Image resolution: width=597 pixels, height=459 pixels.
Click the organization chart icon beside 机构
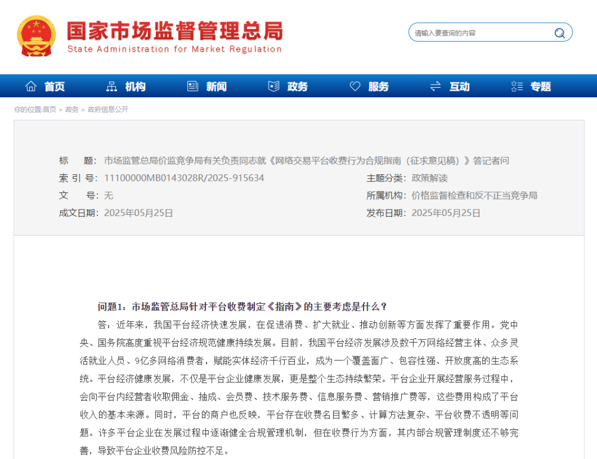pyautogui.click(x=112, y=87)
